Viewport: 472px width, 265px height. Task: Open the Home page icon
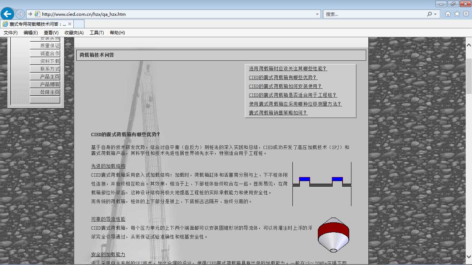[448, 14]
